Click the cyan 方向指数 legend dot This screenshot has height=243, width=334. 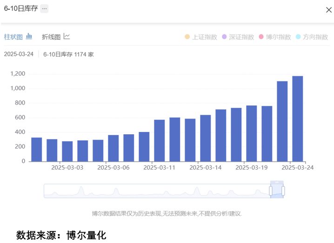(x=298, y=37)
